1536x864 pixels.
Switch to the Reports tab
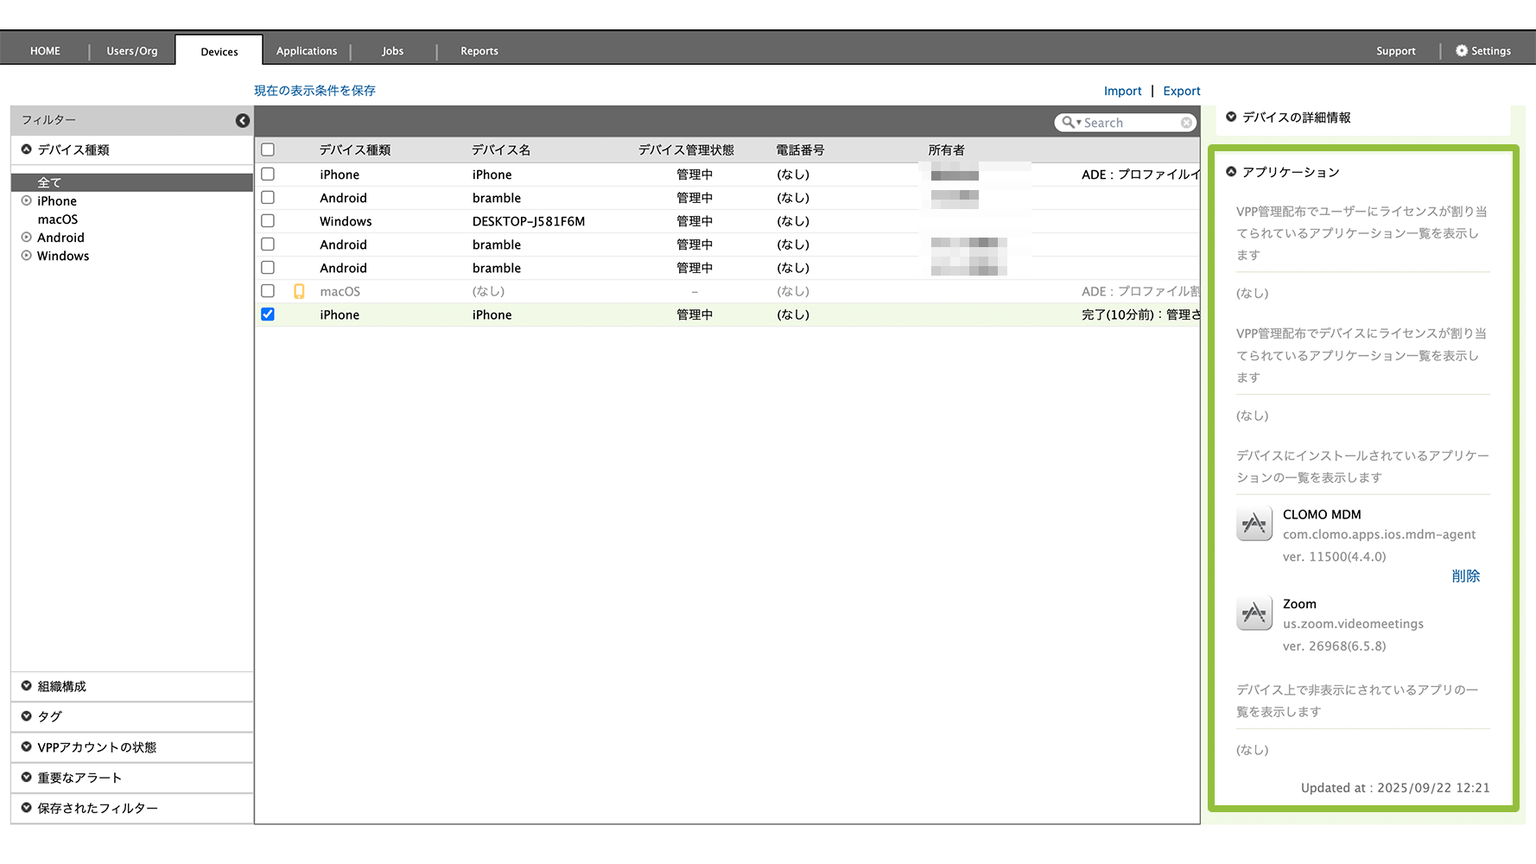(479, 51)
